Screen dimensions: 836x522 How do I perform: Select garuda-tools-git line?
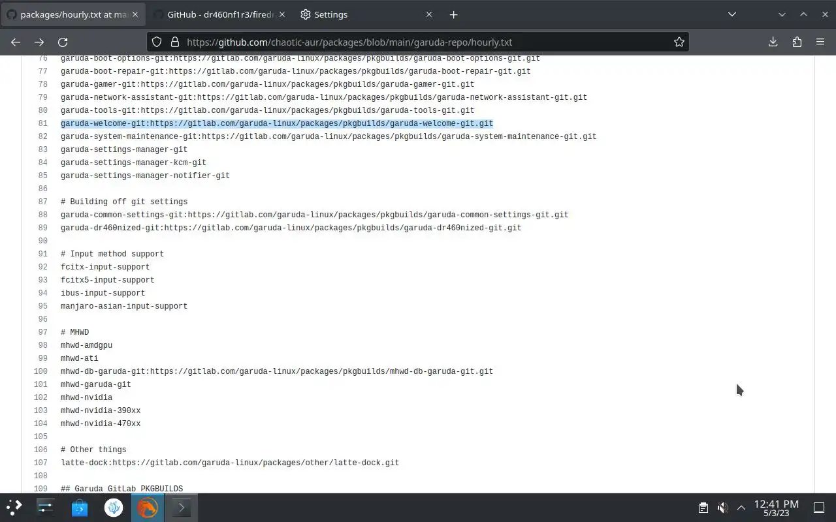(x=268, y=110)
